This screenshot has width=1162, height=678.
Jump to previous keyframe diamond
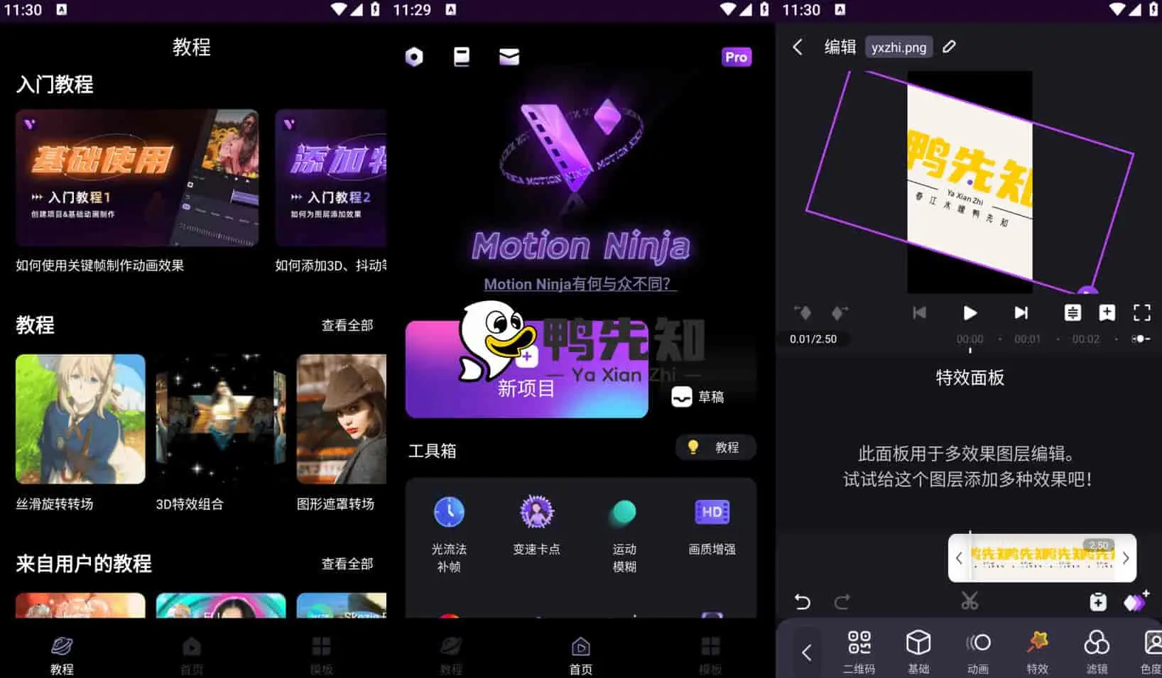point(803,312)
